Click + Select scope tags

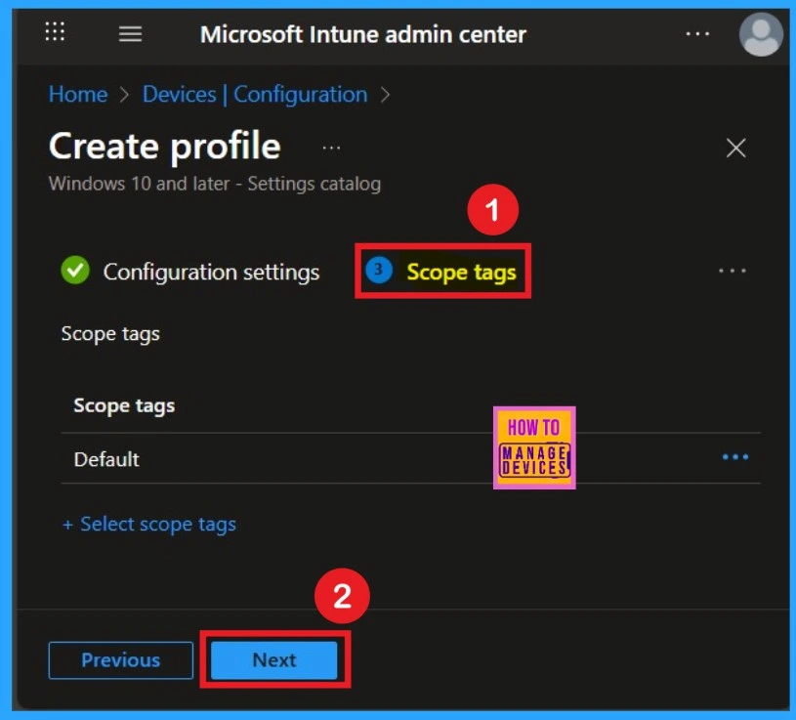tap(149, 524)
